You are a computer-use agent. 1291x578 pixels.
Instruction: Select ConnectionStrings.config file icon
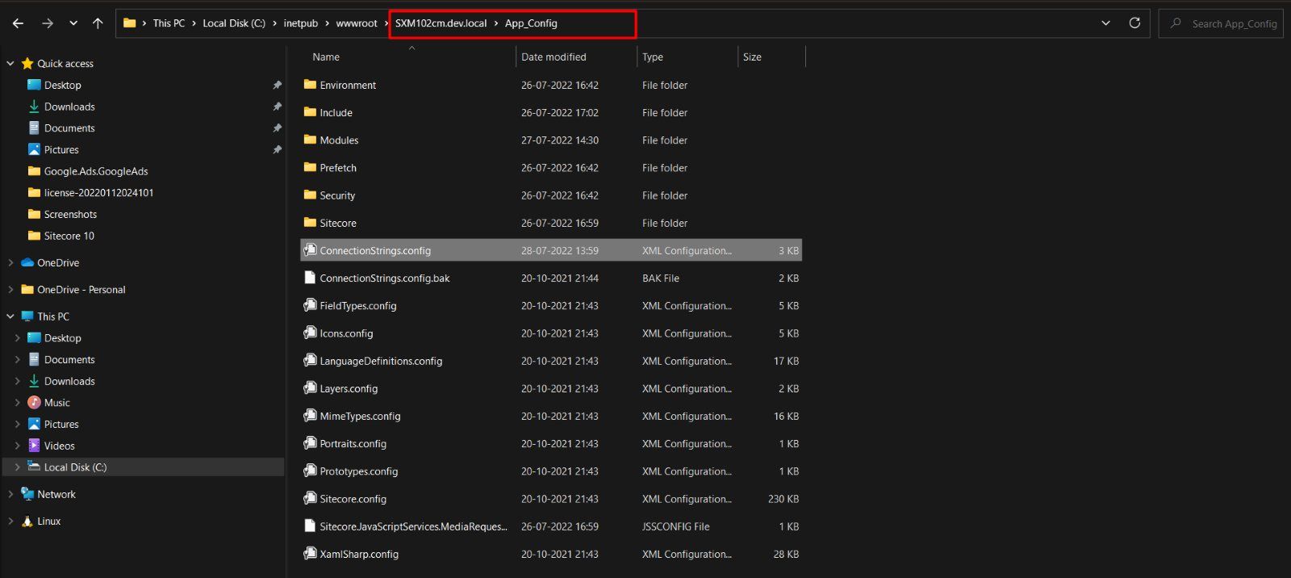point(310,250)
